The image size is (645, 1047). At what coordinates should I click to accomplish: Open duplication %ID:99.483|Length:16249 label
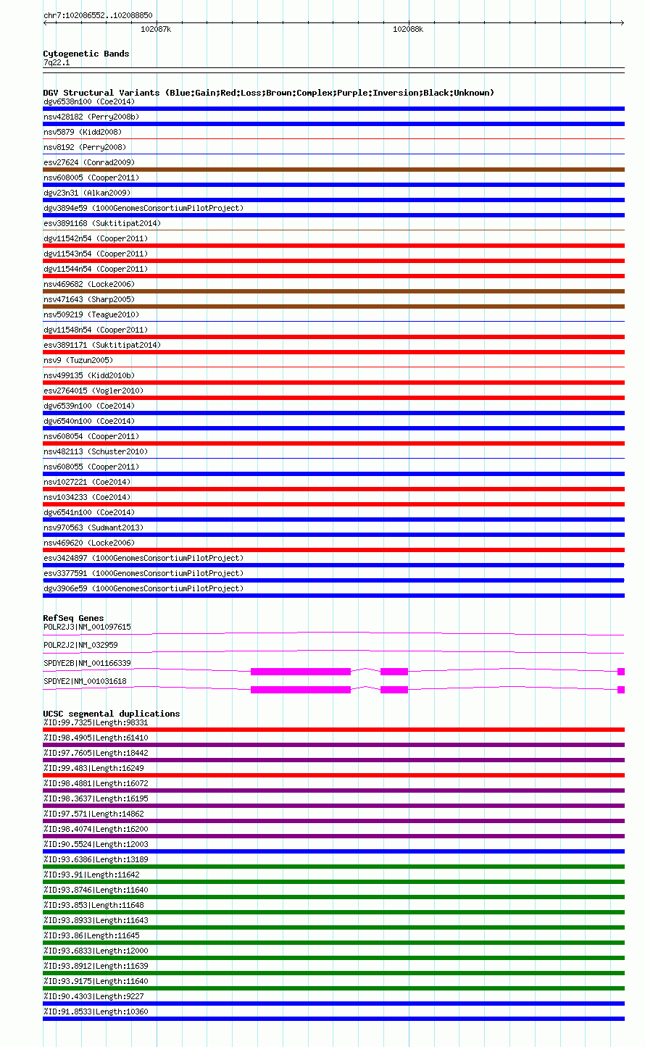pyautogui.click(x=93, y=768)
